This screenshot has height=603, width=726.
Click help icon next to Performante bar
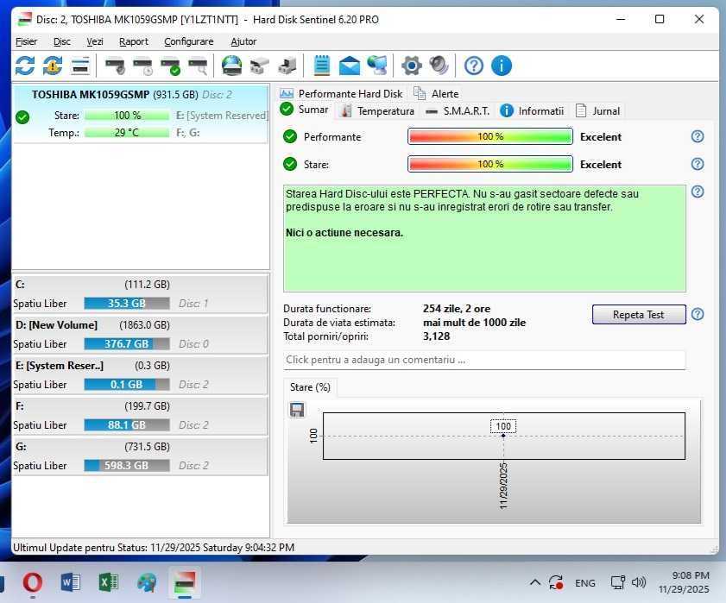(x=698, y=136)
